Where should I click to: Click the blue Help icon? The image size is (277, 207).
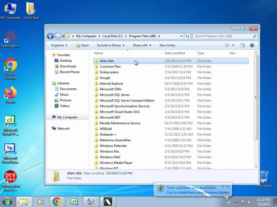pos(252,45)
